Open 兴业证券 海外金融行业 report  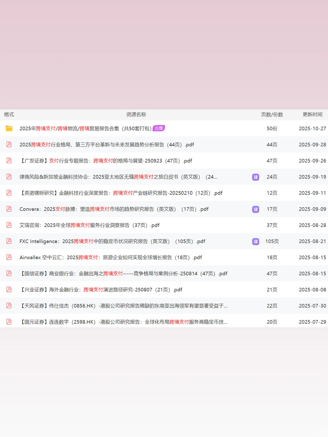coord(101,290)
